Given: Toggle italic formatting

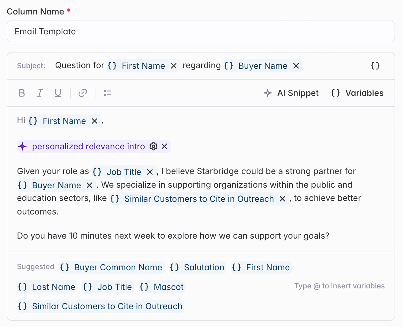Looking at the screenshot, I should point(40,93).
